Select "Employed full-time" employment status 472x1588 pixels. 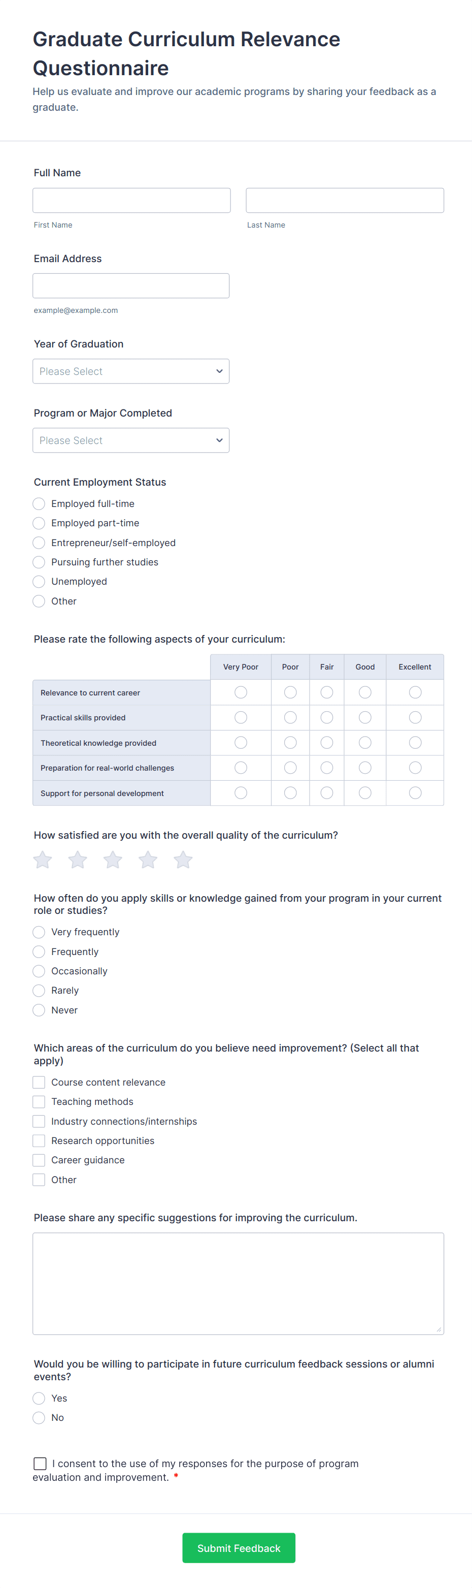[38, 503]
